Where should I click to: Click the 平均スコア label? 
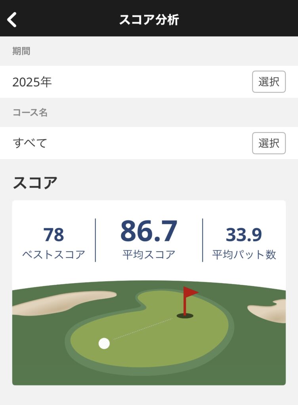click(x=149, y=254)
